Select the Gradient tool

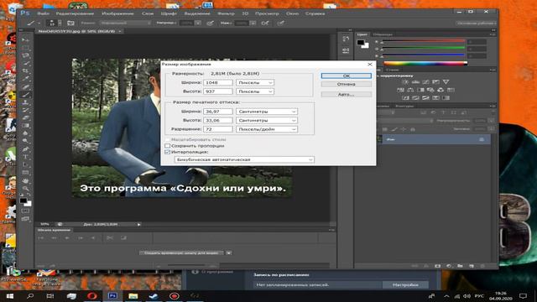coord(26,126)
